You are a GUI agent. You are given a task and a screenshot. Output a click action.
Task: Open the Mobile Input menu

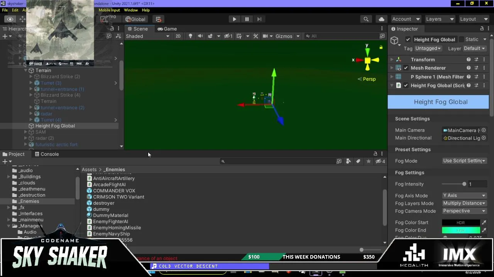click(109, 10)
